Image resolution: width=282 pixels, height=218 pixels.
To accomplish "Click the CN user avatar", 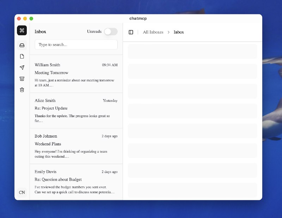I will coord(22,193).
